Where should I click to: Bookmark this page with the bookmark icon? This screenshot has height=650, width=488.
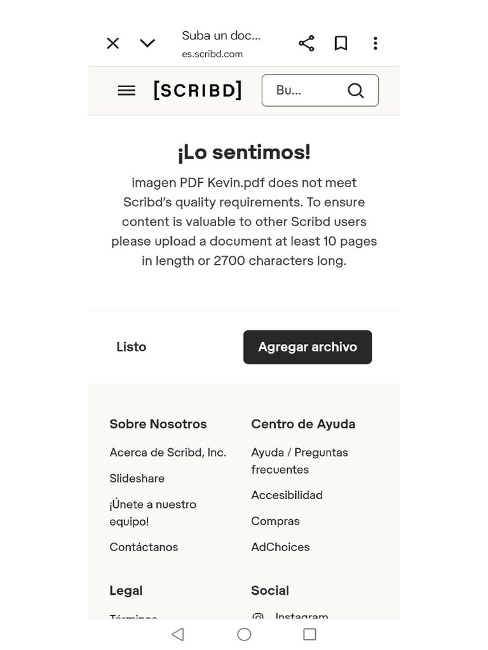pos(341,43)
